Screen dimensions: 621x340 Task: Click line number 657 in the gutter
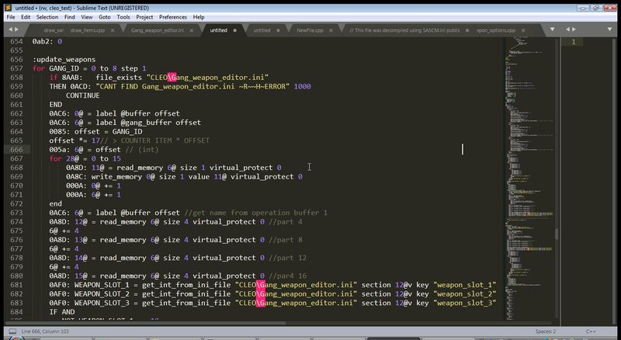click(16, 68)
